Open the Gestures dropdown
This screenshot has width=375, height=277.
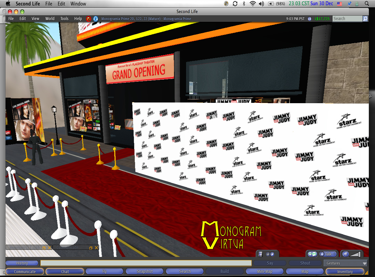click(x=345, y=263)
